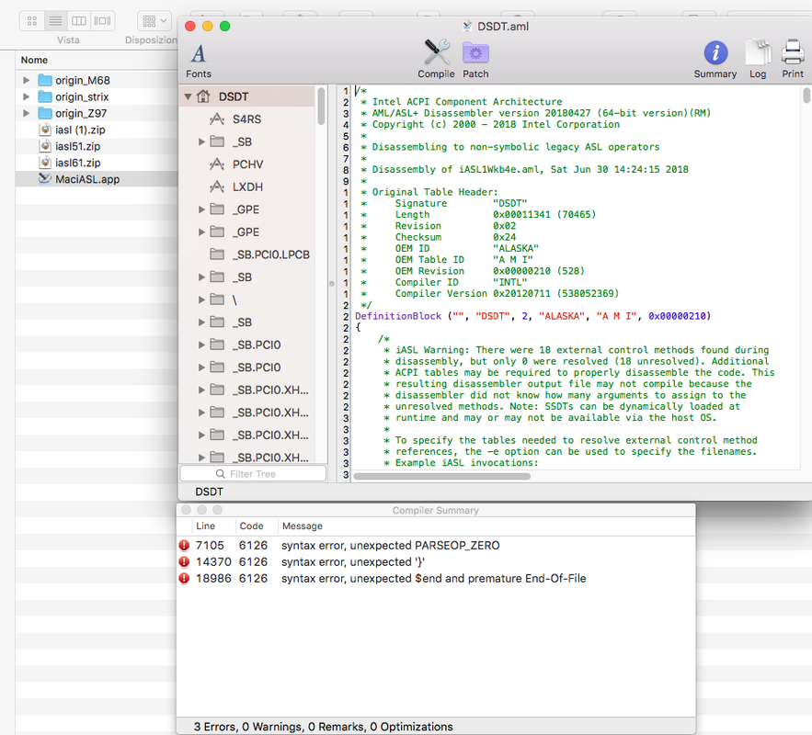Image resolution: width=812 pixels, height=735 pixels.
Task: Click the Filter Tree search field
Action: pyautogui.click(x=253, y=474)
